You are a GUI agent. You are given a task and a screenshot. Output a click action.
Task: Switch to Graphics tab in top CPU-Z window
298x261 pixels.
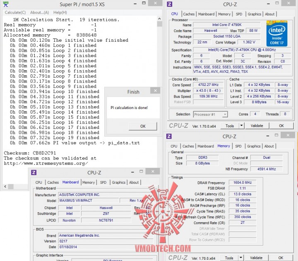254,14
